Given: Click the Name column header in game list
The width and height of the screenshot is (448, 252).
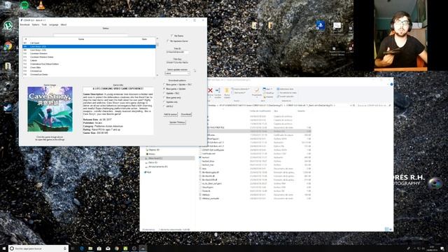Looking at the screenshot, I should point(81,39).
